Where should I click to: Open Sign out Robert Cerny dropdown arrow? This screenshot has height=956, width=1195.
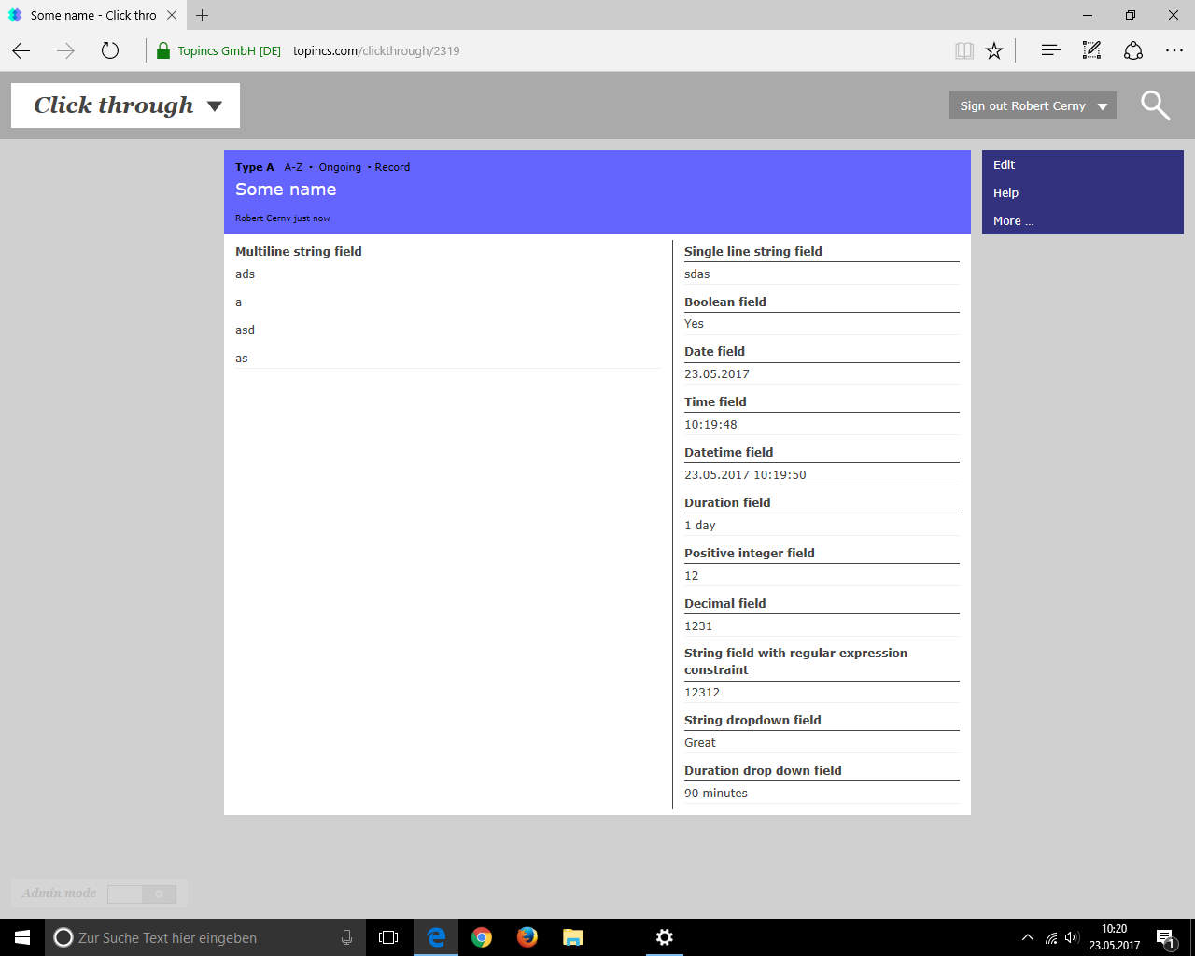click(1103, 106)
